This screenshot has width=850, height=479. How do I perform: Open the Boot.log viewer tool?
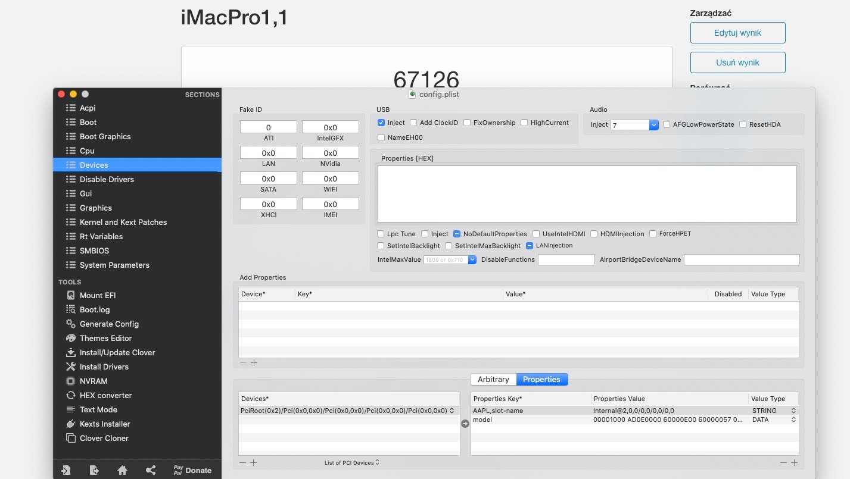click(x=95, y=310)
